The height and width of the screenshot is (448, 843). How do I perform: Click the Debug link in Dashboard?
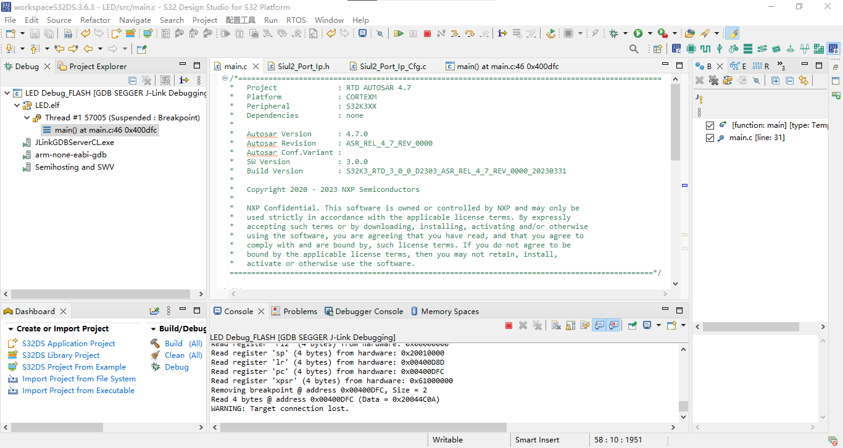[176, 367]
